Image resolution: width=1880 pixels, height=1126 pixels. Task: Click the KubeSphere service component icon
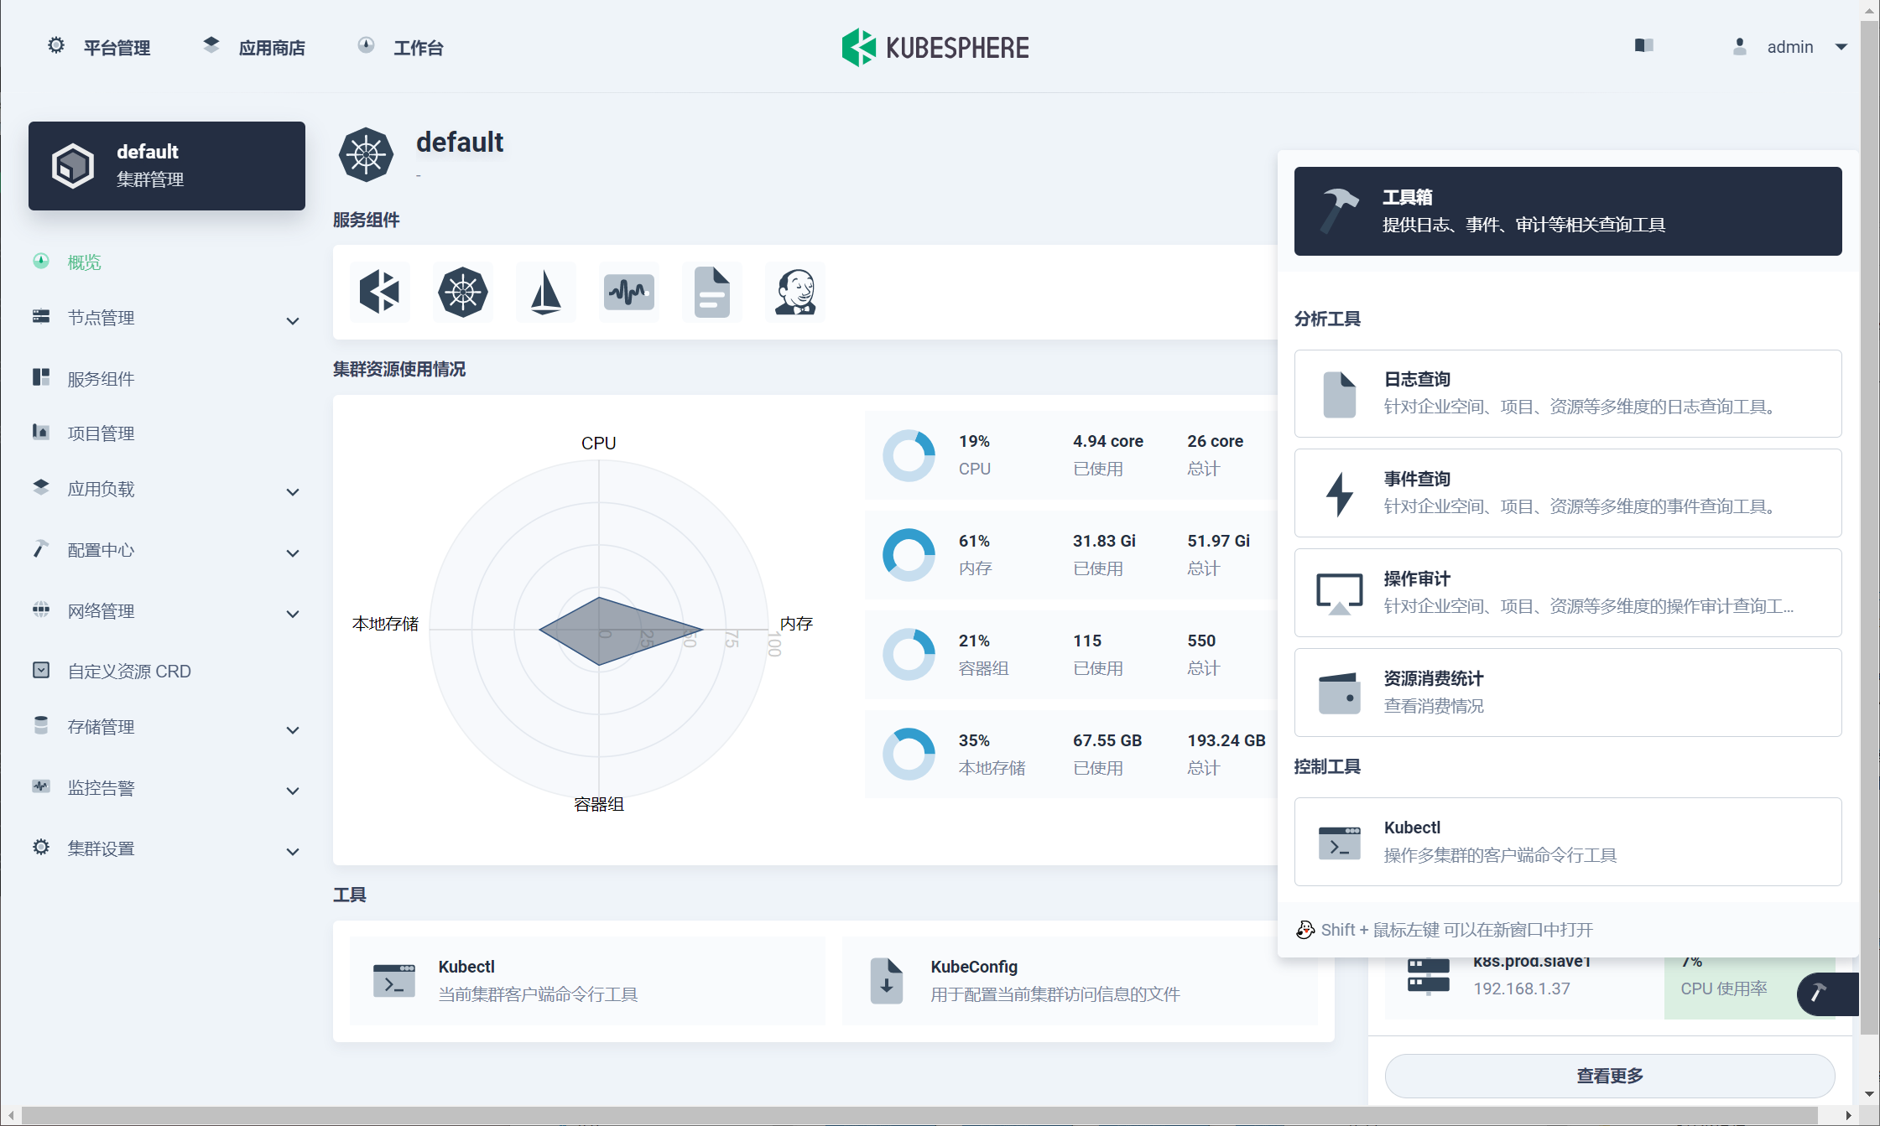(379, 293)
